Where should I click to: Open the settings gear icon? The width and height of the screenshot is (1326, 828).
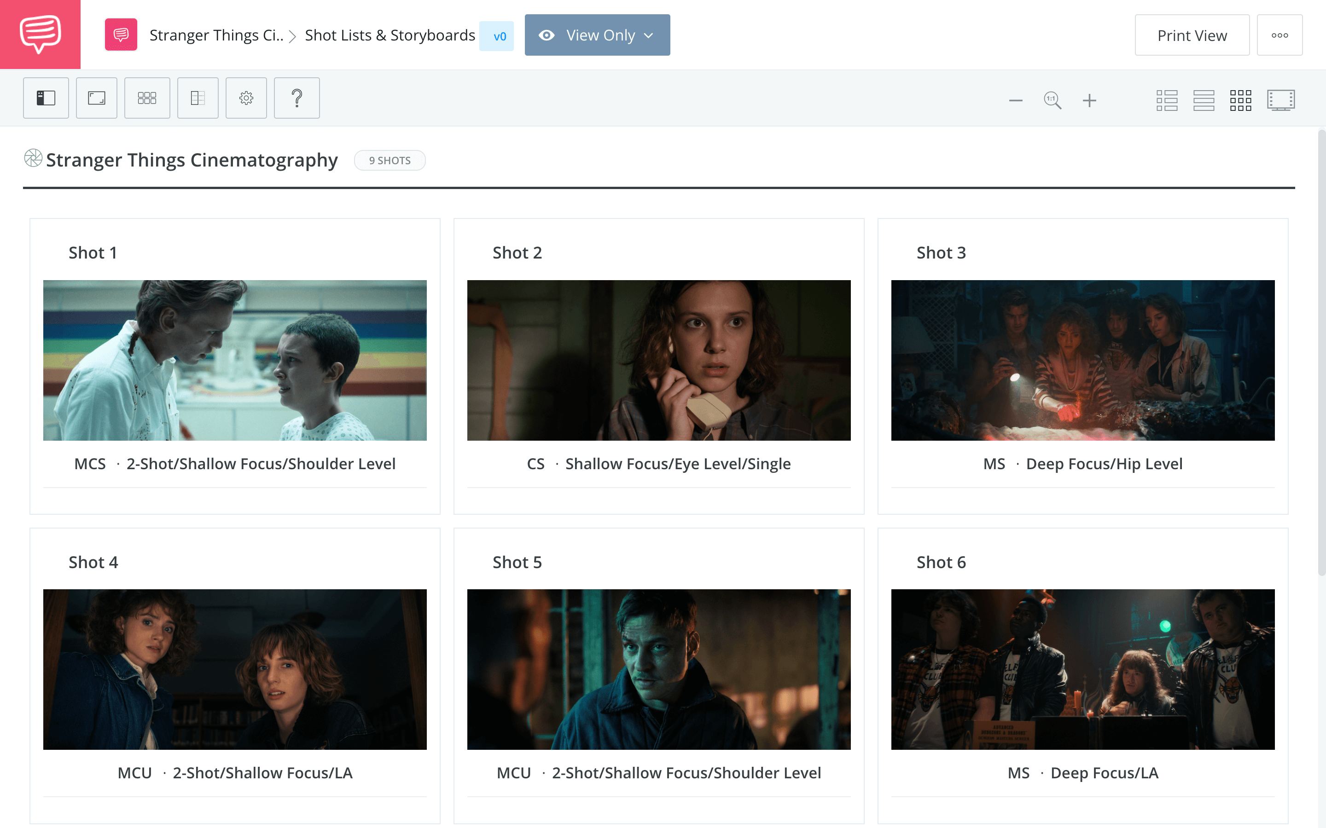point(246,98)
